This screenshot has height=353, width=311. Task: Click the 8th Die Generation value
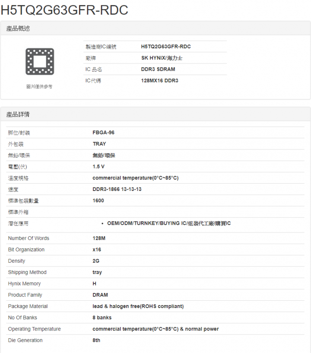[x=96, y=340]
